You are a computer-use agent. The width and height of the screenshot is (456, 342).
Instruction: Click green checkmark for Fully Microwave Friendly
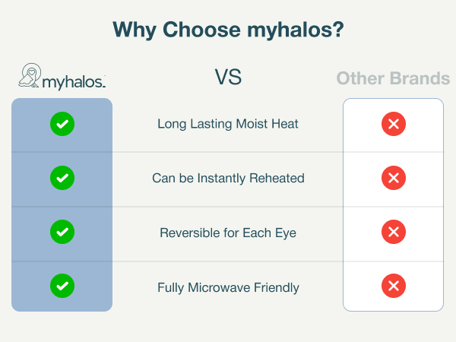[62, 286]
